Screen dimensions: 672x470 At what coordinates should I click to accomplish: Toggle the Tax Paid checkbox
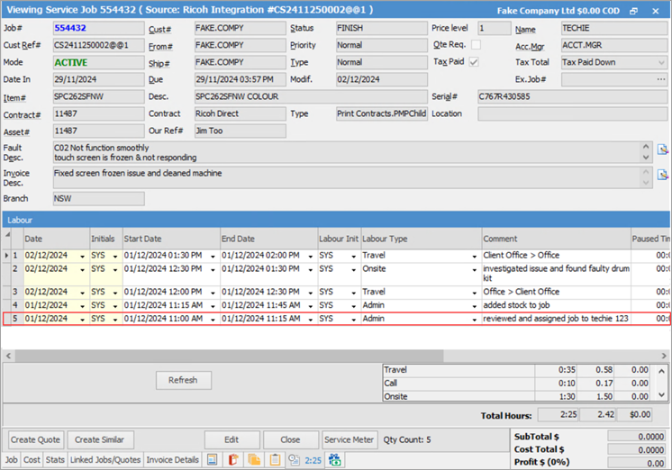[x=475, y=62]
